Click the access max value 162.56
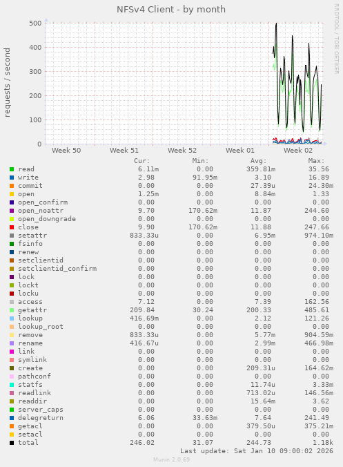The height and width of the screenshot is (467, 343). coord(317,302)
